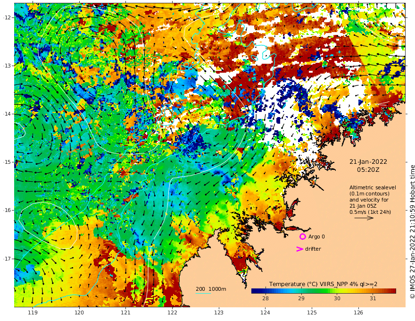Click longitude axis label 126

[358, 313]
